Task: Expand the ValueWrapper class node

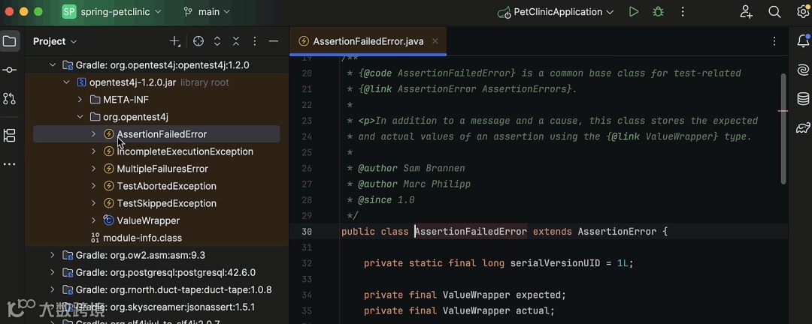Action: (x=93, y=220)
